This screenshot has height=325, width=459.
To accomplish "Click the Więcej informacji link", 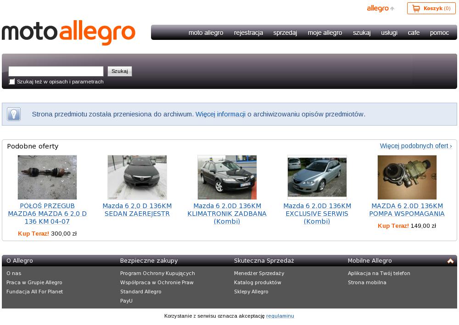I will coord(220,114).
